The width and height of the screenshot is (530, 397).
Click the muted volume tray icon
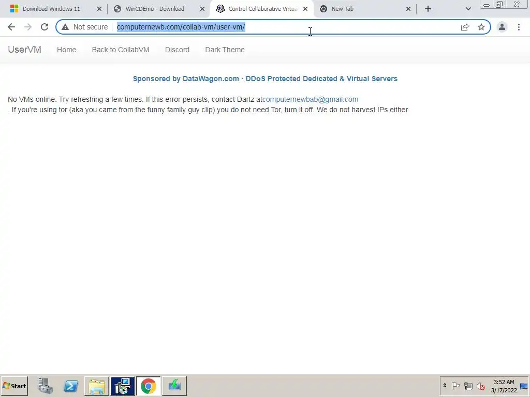pyautogui.click(x=480, y=386)
